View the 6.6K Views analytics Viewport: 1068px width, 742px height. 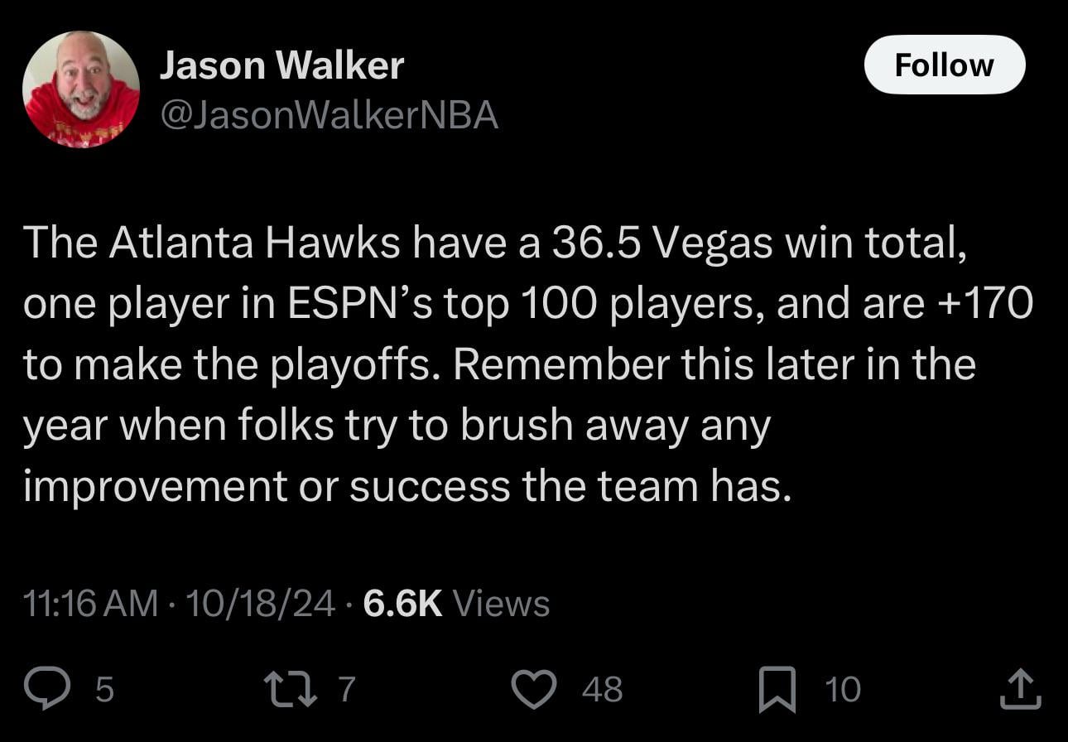[x=456, y=604]
